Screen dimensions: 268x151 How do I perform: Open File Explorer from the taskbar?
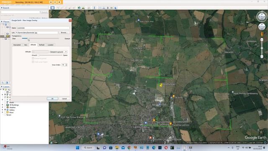117,148
